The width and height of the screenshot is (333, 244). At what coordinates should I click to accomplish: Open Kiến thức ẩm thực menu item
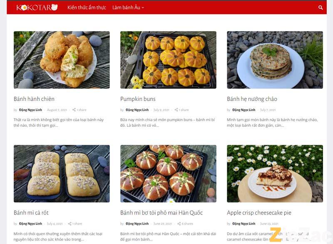pyautogui.click(x=87, y=7)
